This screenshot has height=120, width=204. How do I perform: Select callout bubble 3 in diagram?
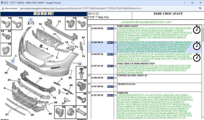(13, 61)
